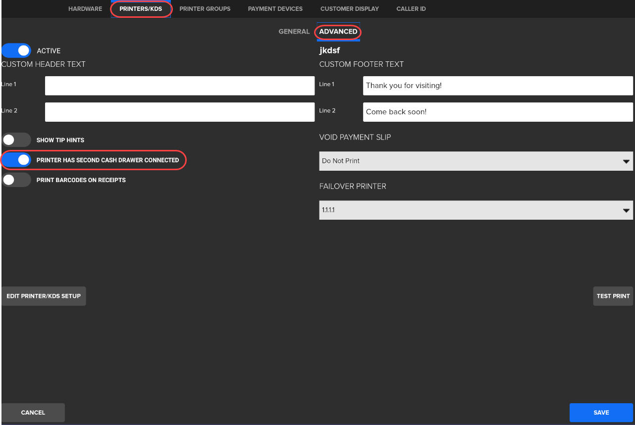This screenshot has width=635, height=425.
Task: Save the printer settings
Action: click(x=601, y=412)
